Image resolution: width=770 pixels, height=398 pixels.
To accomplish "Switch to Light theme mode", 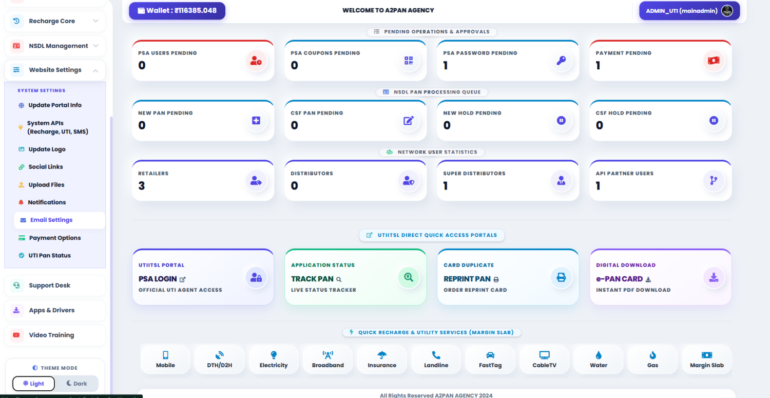I will (33, 384).
